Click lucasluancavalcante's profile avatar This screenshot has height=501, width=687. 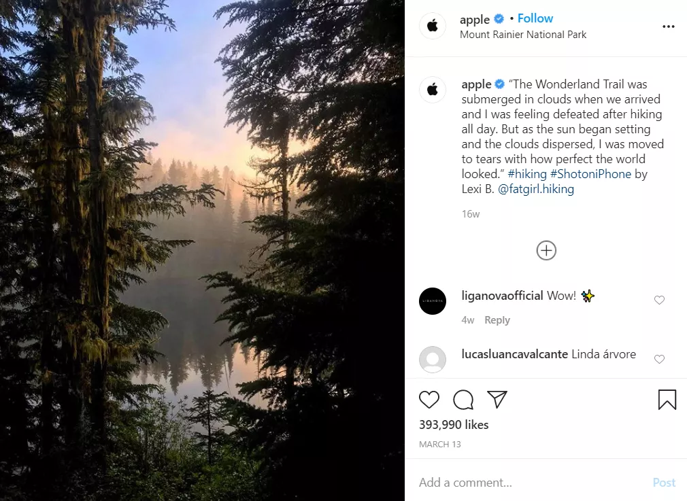pos(433,360)
